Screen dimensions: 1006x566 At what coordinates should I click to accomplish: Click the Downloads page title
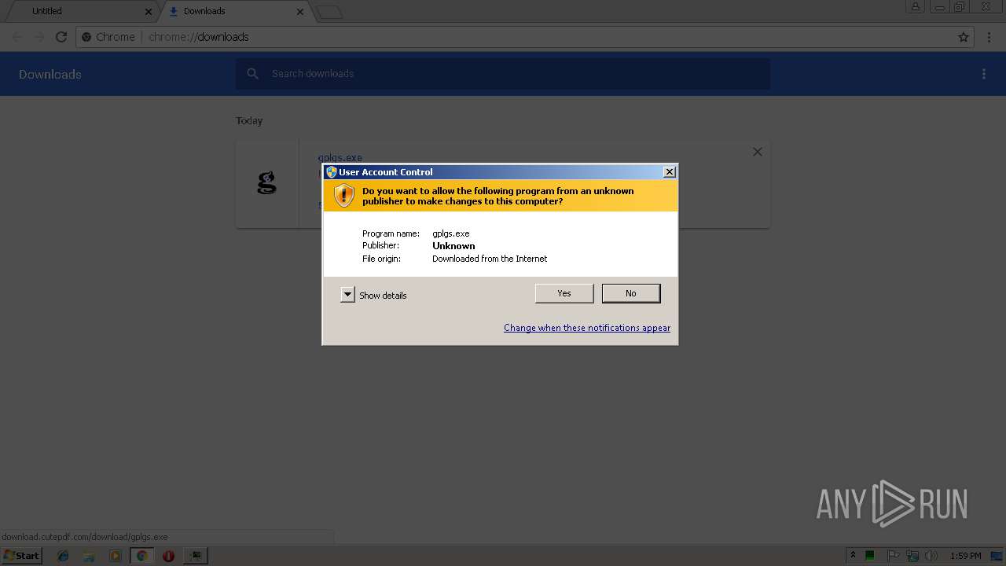coord(50,75)
